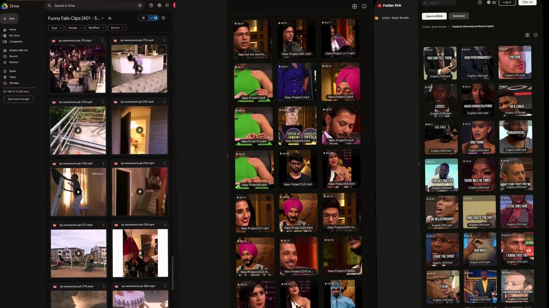The image size is (549, 308).
Task: Click info icon in middle window
Action: [364, 6]
